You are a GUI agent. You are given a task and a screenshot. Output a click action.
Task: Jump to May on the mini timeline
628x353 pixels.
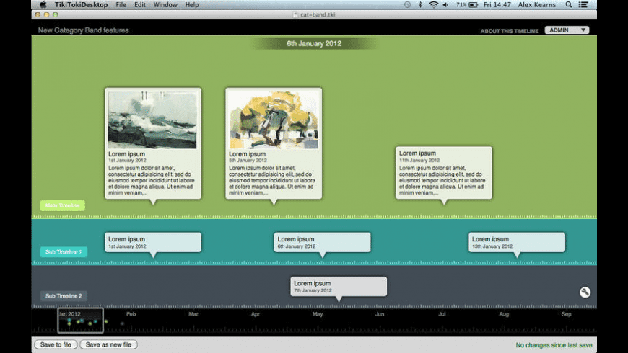coord(318,314)
